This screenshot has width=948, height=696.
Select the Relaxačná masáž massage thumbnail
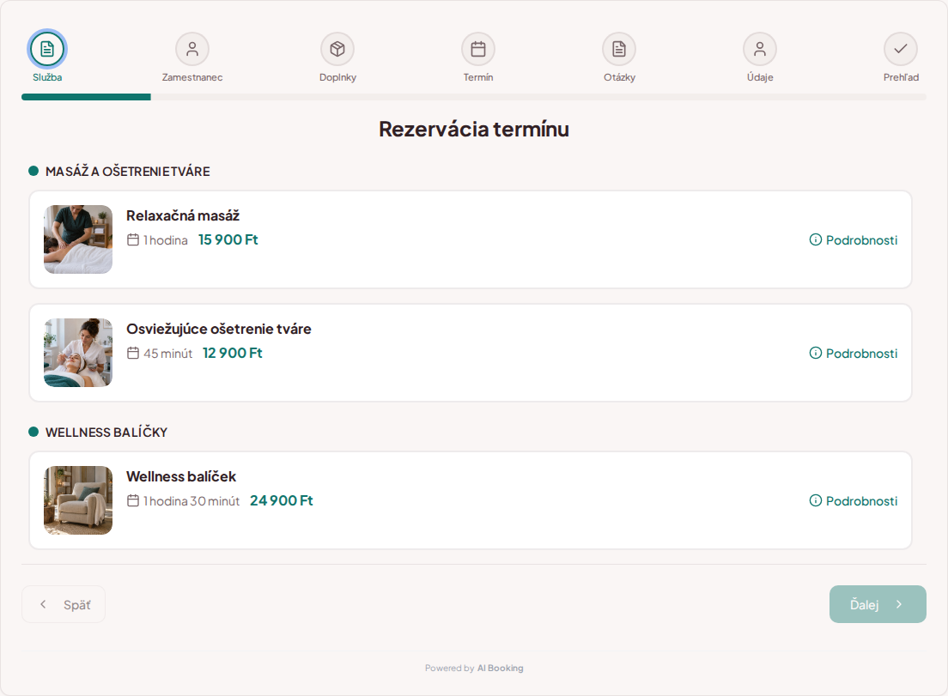coord(78,239)
